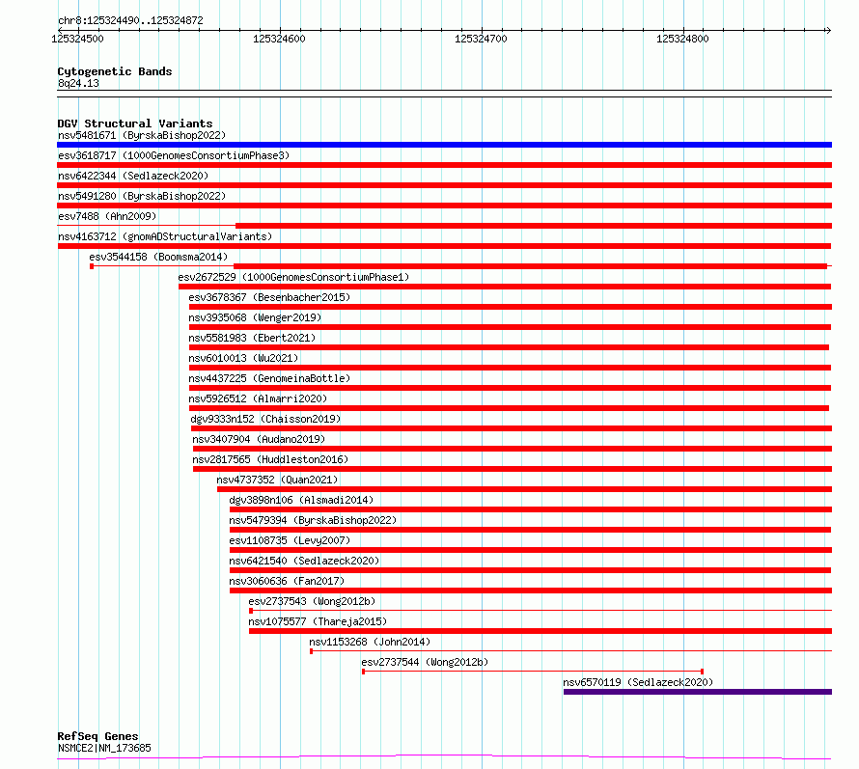Viewport: 859px width, 769px height.
Task: Click nsv4737352 (Quan2021) variant label
Action: point(277,480)
